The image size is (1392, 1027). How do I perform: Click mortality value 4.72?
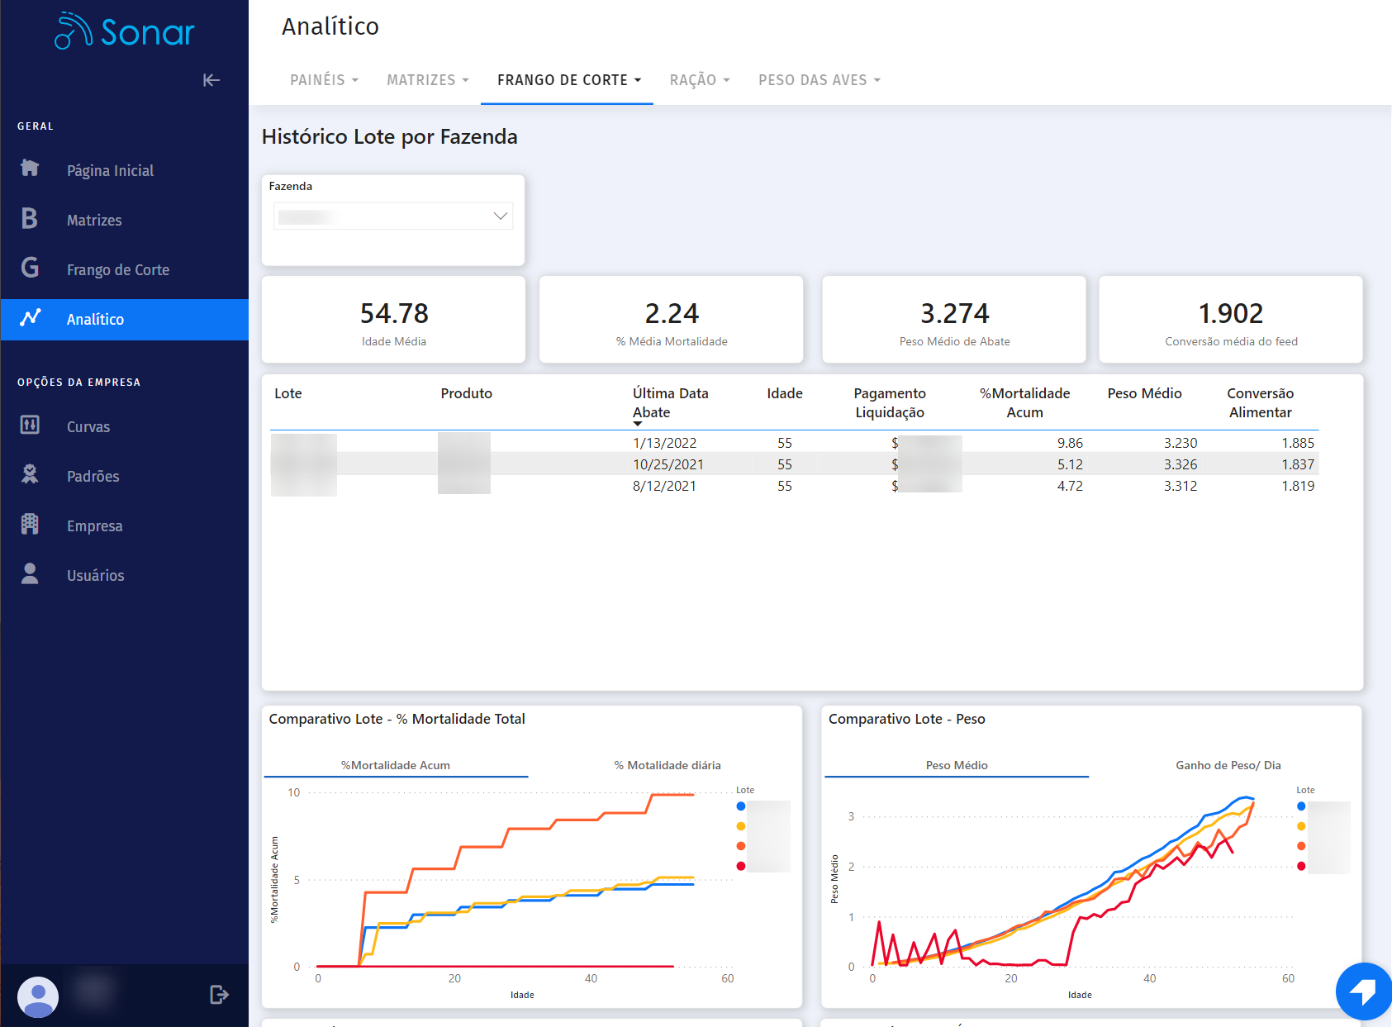click(x=1070, y=486)
